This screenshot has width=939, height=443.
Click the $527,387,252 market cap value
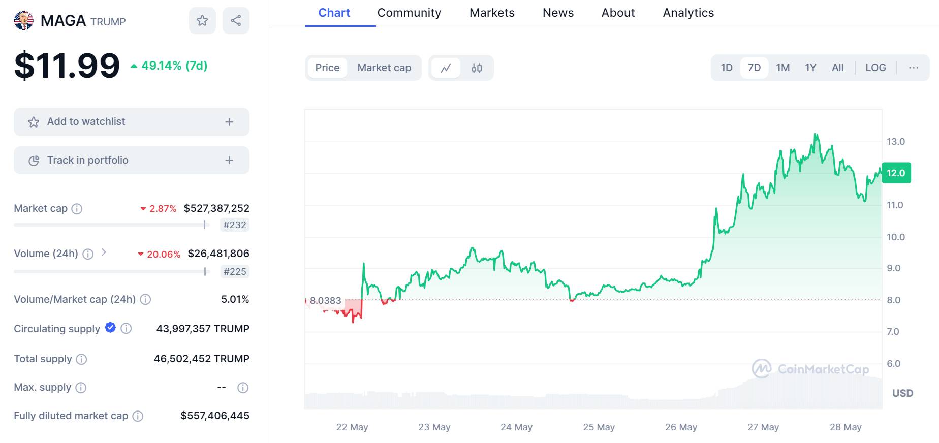pos(216,208)
